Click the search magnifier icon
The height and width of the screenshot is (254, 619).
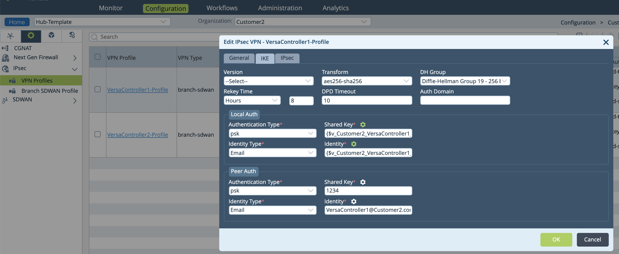coord(95,37)
